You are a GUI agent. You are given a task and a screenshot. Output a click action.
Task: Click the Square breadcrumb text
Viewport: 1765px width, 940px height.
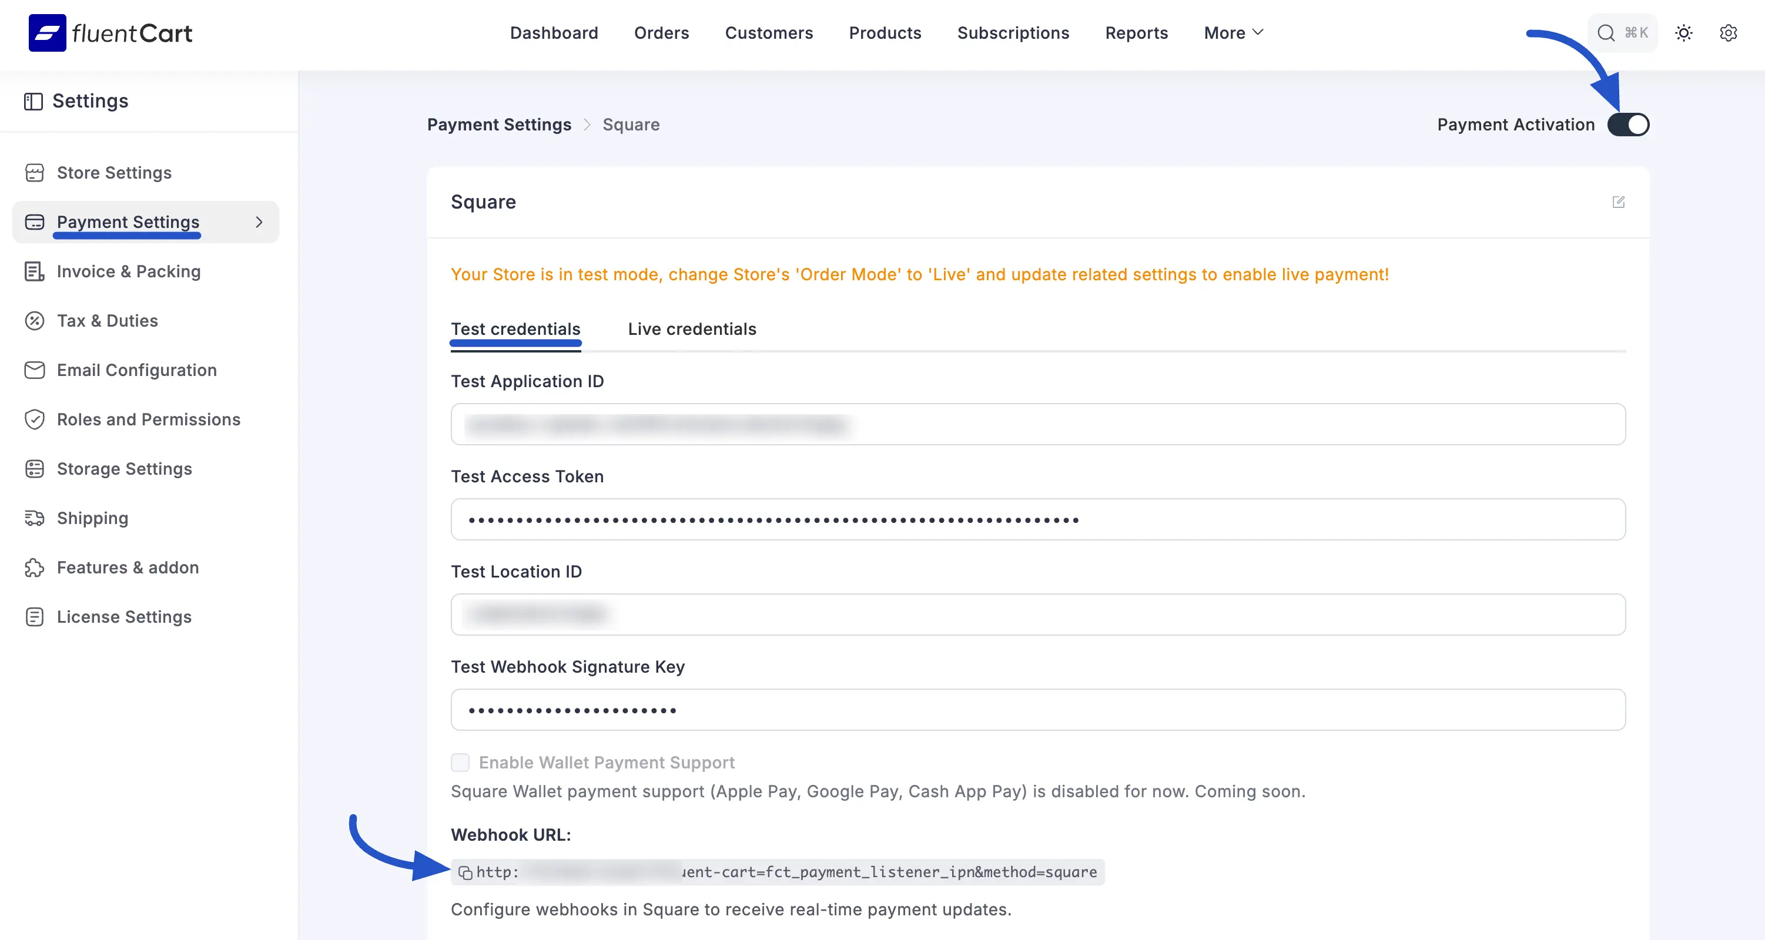631,125
